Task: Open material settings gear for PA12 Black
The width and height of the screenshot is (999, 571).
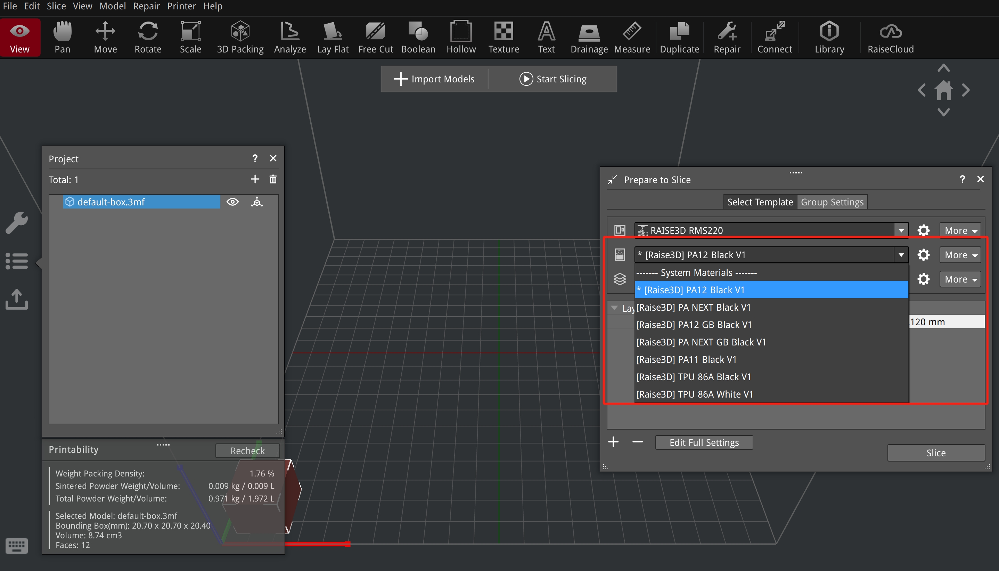Action: click(923, 255)
